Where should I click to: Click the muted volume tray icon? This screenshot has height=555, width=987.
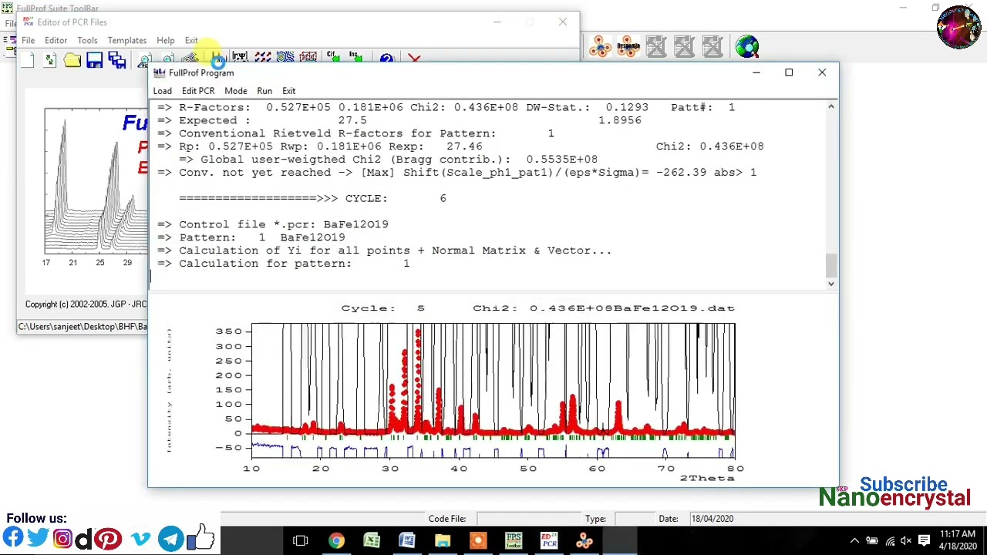907,540
